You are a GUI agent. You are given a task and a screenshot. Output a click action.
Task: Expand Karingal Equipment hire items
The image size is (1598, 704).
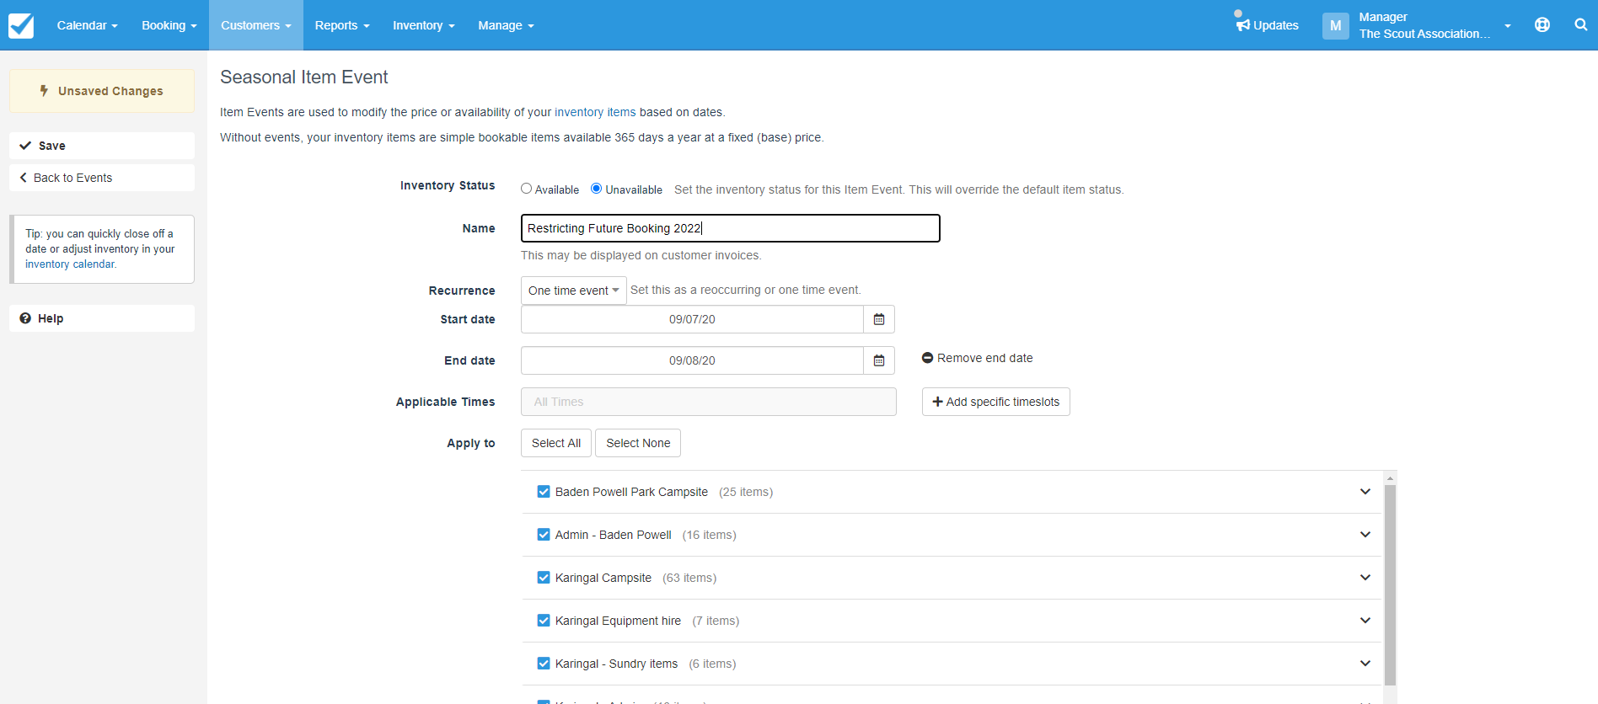(x=1365, y=621)
